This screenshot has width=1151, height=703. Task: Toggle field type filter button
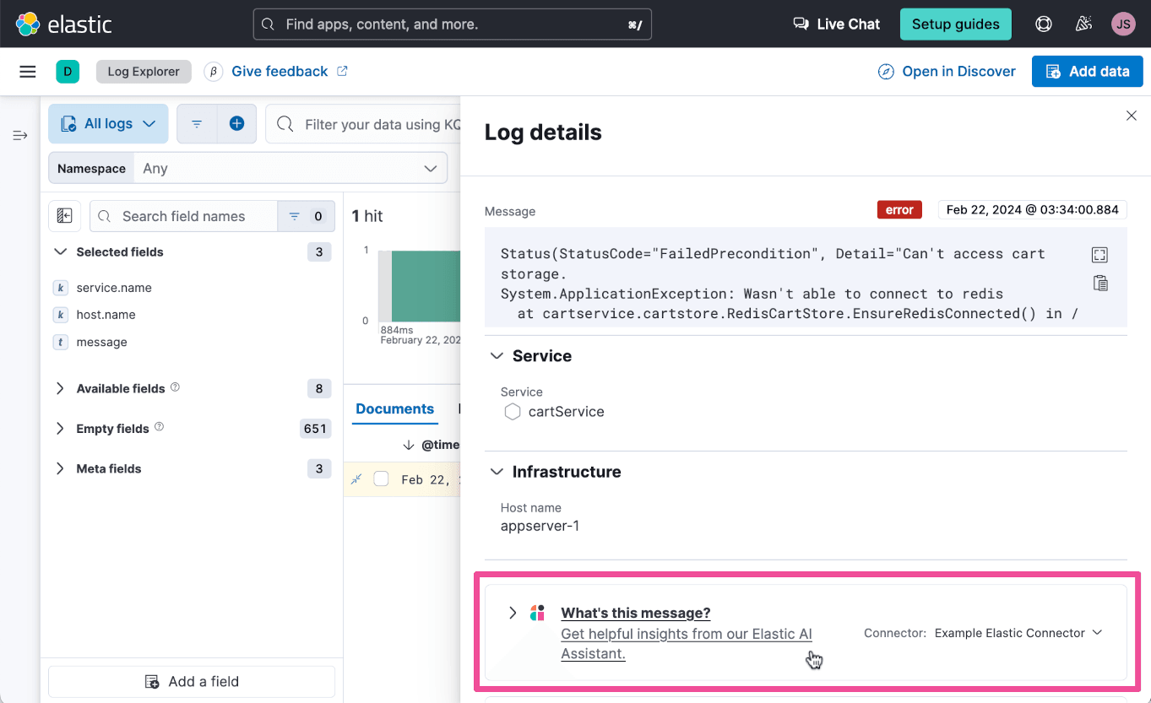(x=306, y=216)
